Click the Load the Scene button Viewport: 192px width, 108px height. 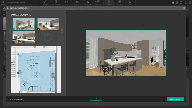click(x=175, y=99)
